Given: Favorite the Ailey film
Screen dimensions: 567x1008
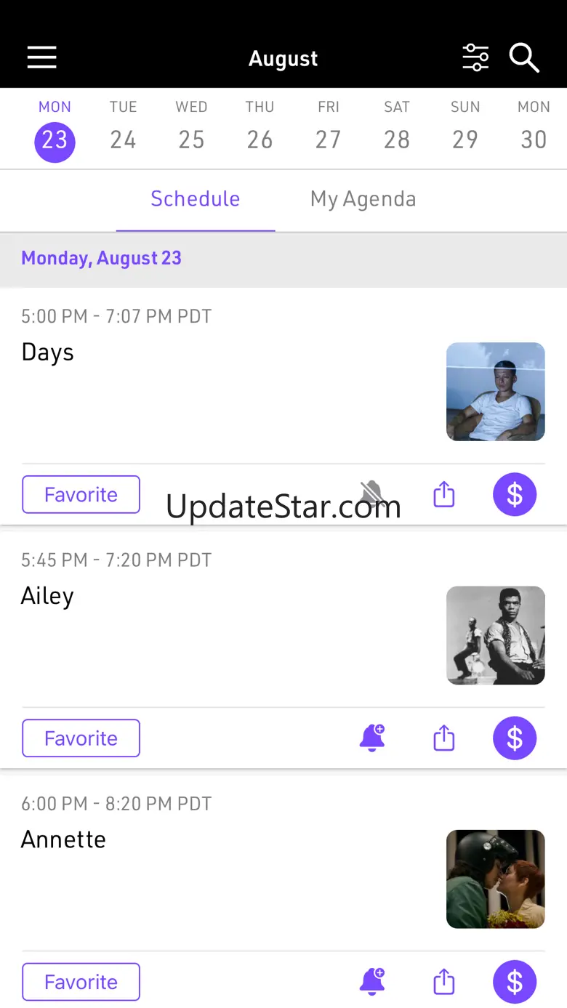Looking at the screenshot, I should 81,738.
